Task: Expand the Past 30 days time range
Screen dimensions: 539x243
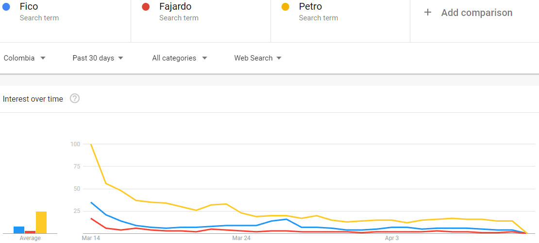Action: point(98,58)
